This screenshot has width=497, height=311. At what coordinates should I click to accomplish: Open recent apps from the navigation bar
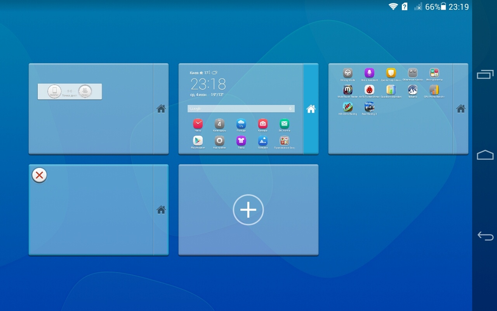click(x=485, y=74)
